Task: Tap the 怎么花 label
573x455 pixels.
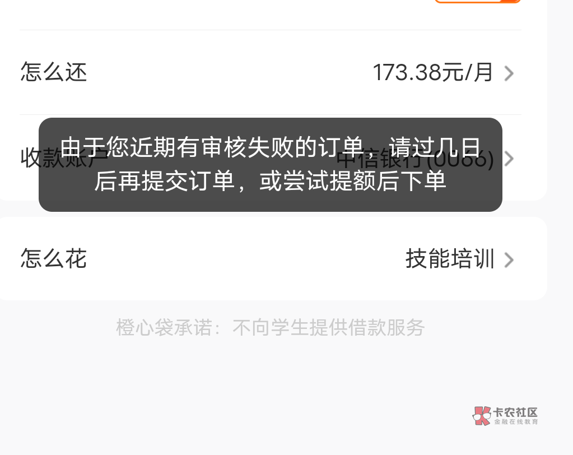Action: tap(53, 258)
